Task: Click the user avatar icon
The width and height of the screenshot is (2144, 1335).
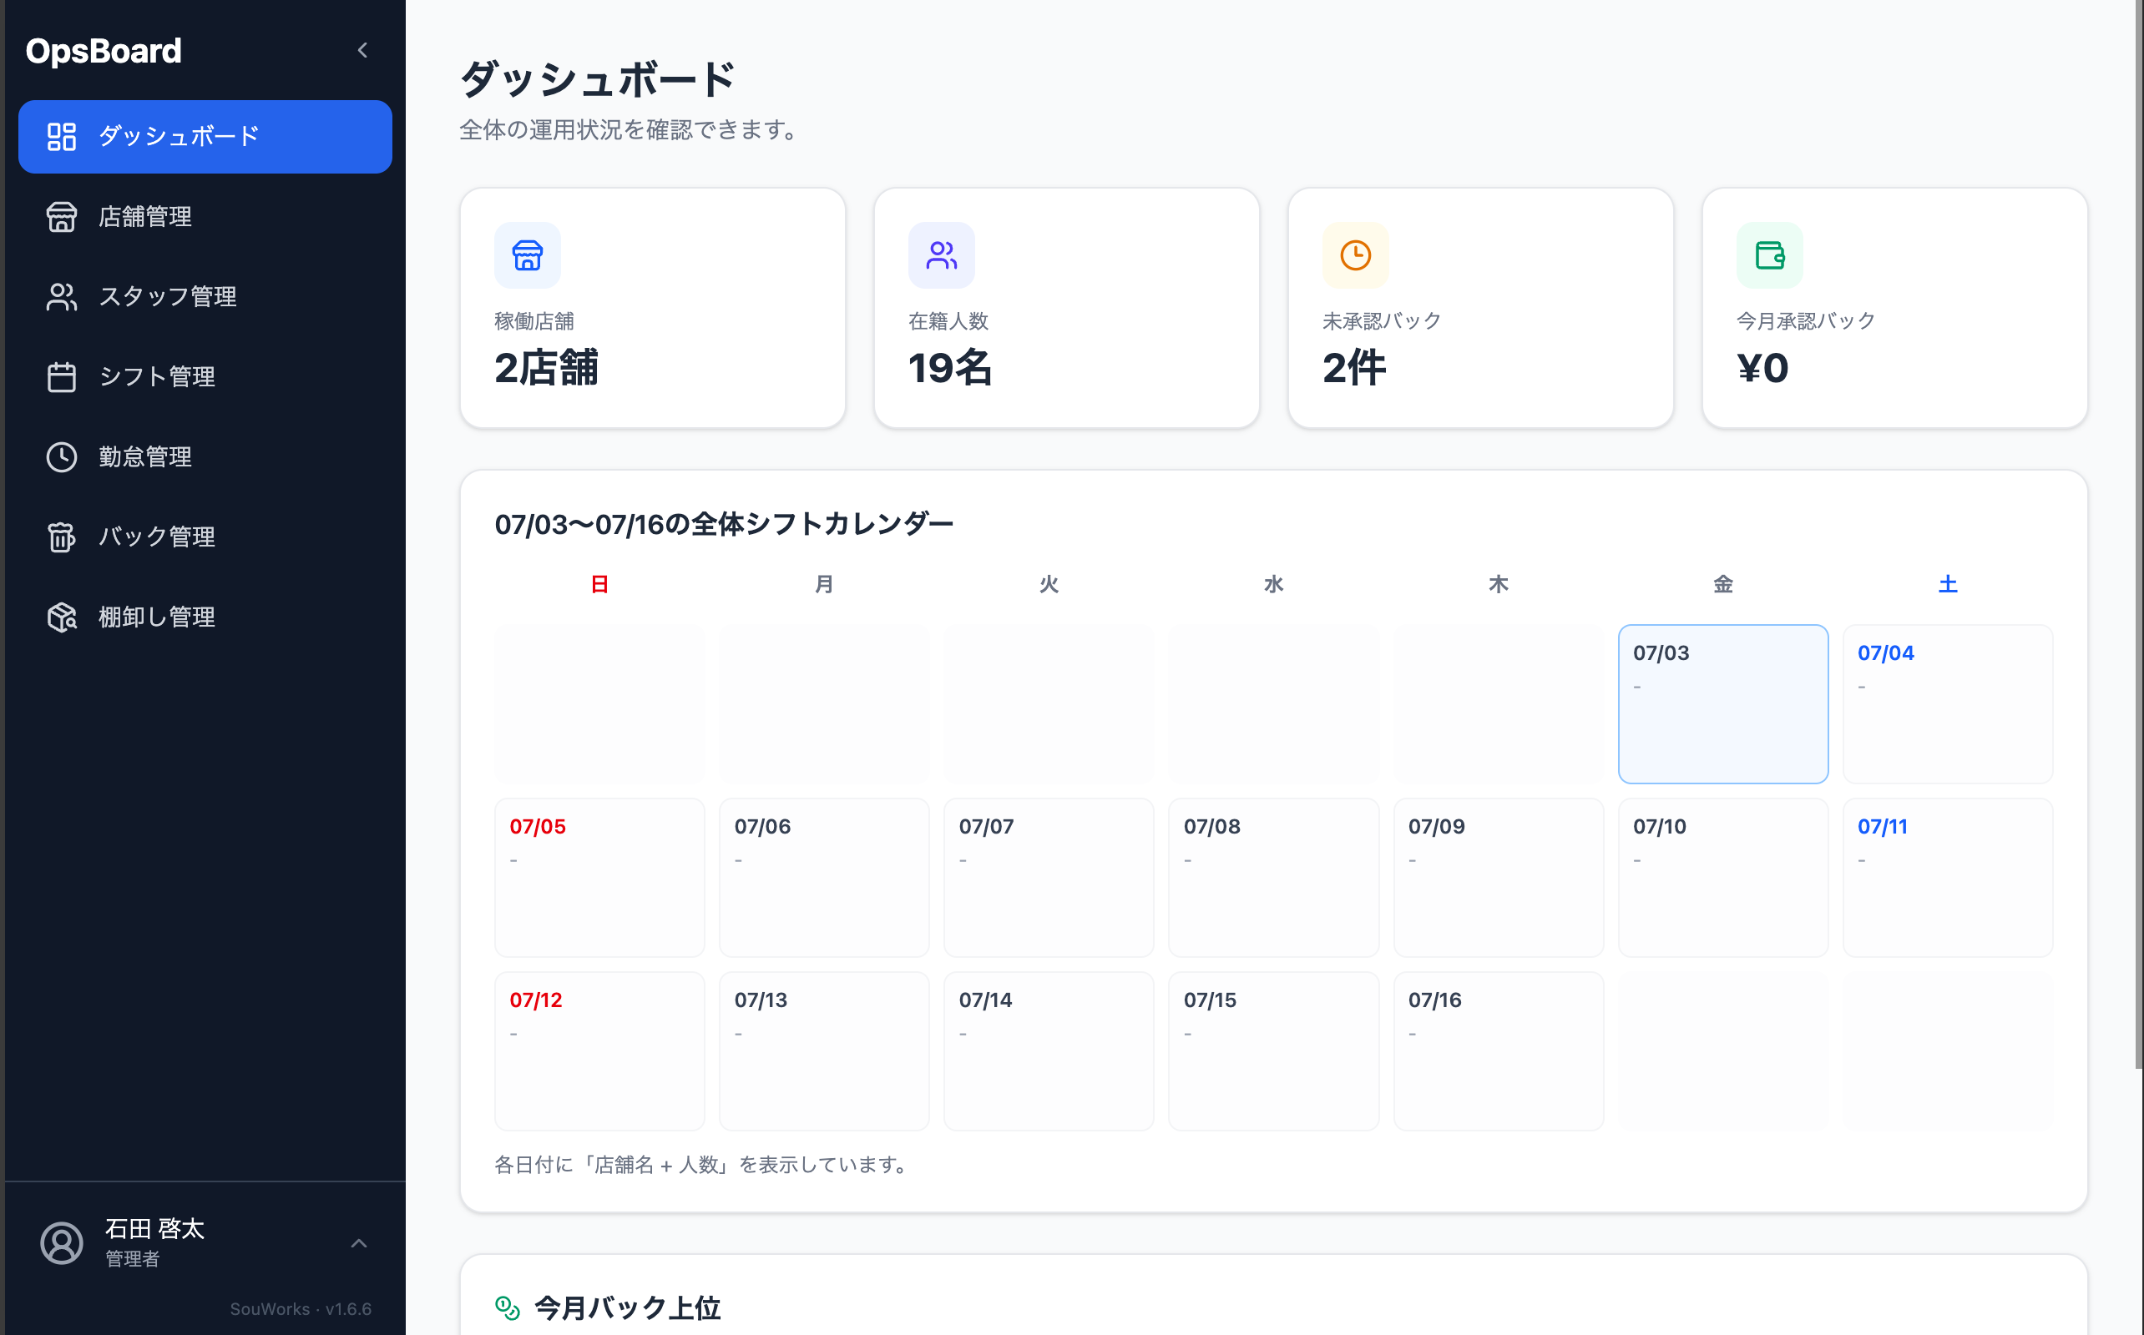Action: [62, 1243]
